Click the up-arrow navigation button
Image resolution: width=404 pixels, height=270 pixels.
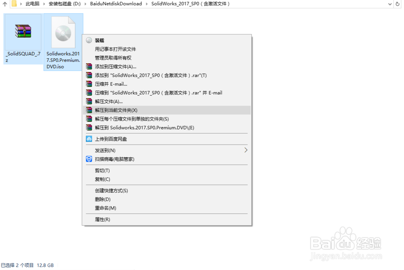point(5,4)
